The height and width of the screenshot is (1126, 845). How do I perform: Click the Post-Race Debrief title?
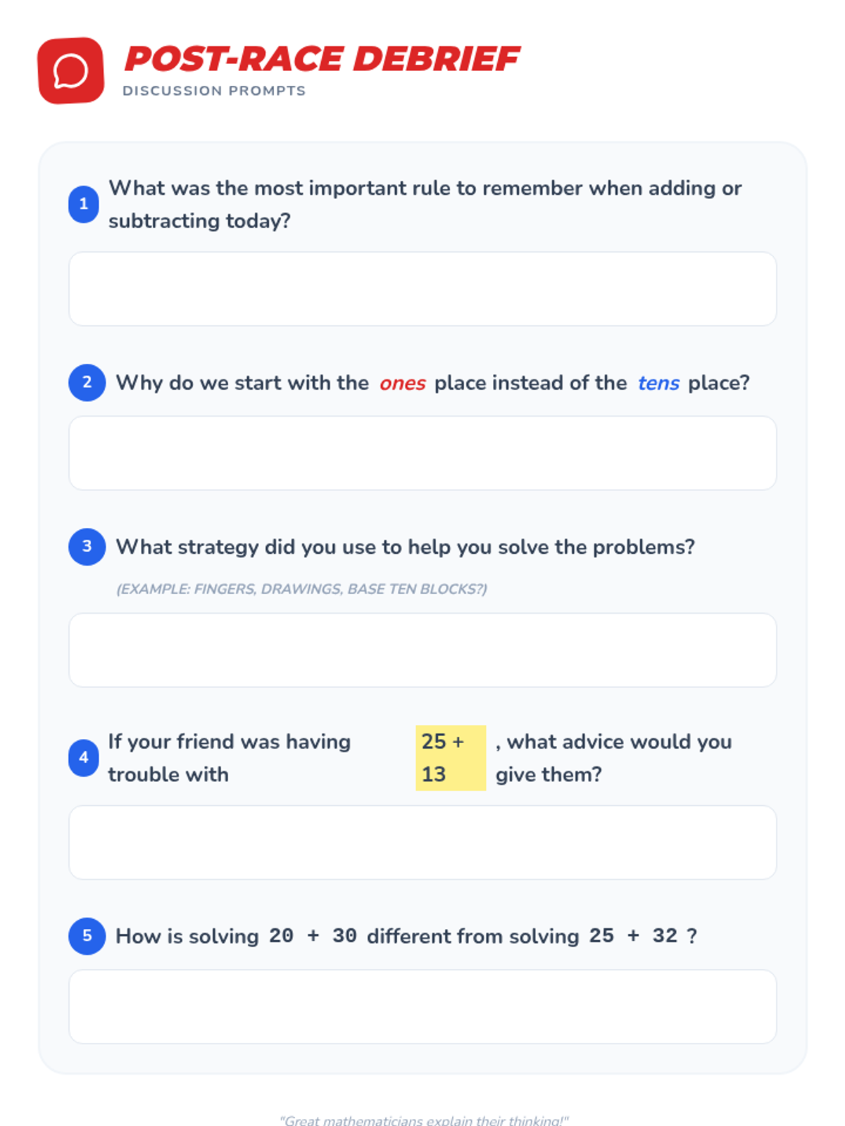[322, 59]
